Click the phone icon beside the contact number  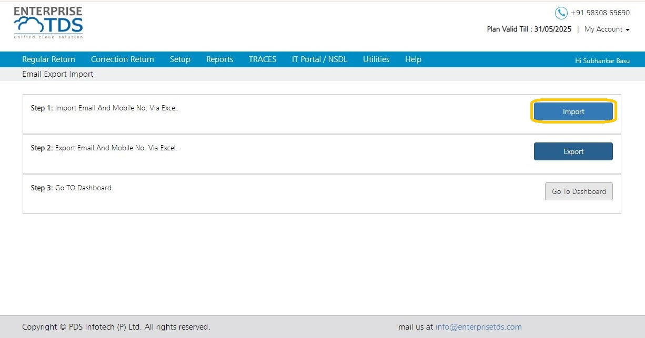(561, 13)
